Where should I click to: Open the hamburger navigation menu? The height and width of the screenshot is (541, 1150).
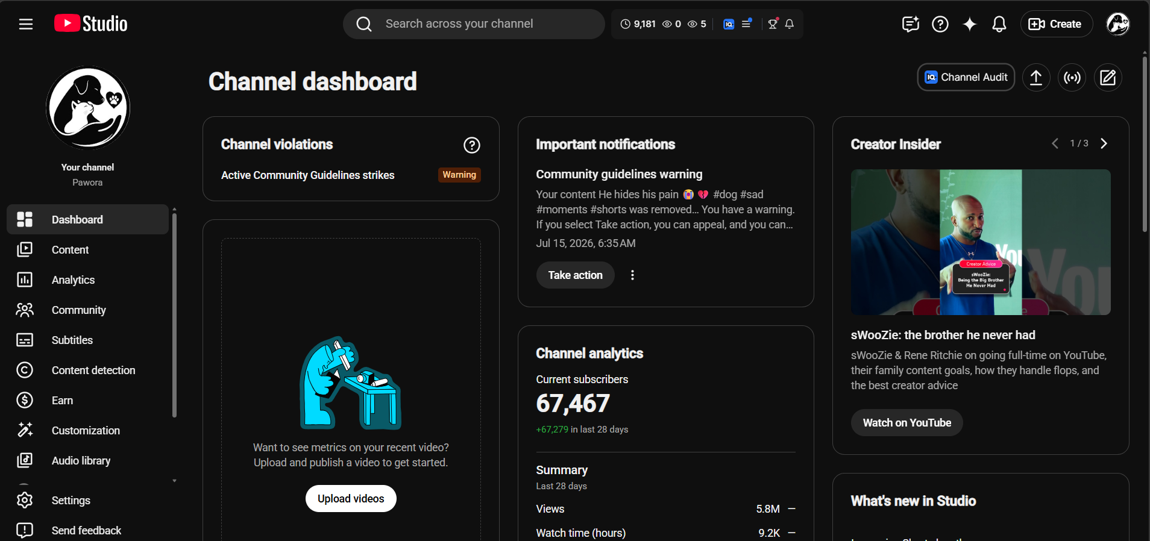(25, 24)
